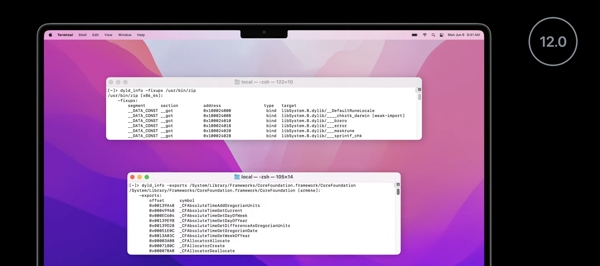Viewport: 600px width, 266px height.
Task: Click the back window's zoom button
Action: click(x=125, y=82)
